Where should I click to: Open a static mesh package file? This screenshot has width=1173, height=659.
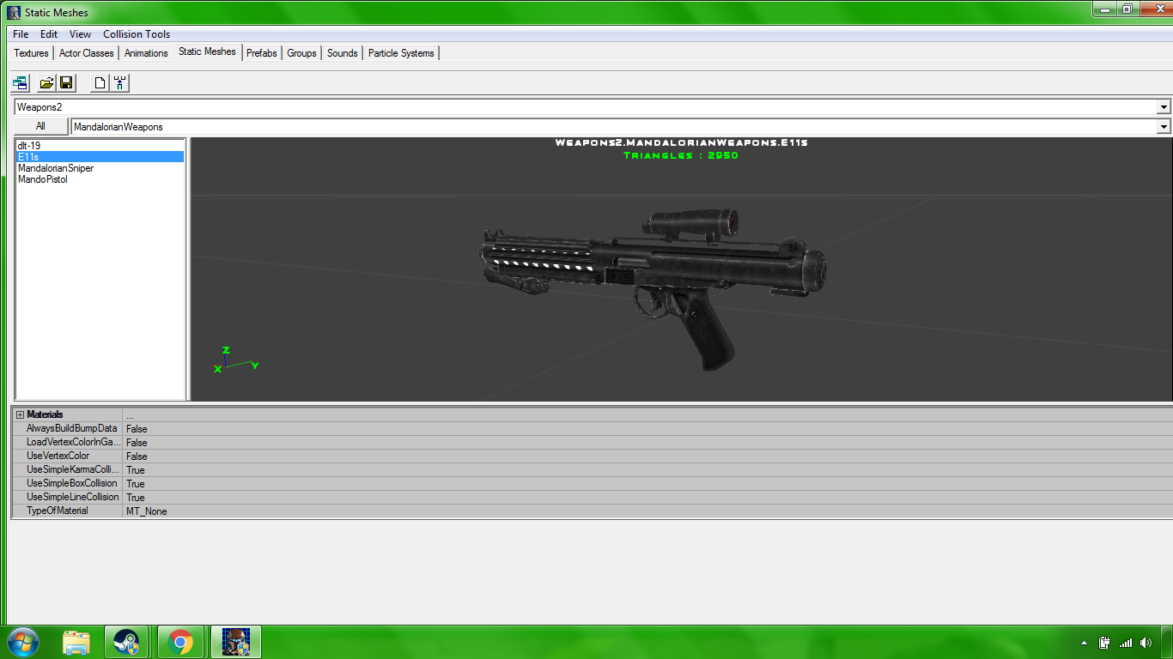[47, 83]
